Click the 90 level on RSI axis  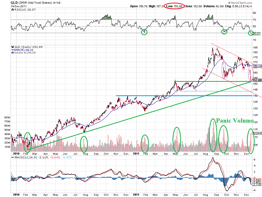(254, 13)
